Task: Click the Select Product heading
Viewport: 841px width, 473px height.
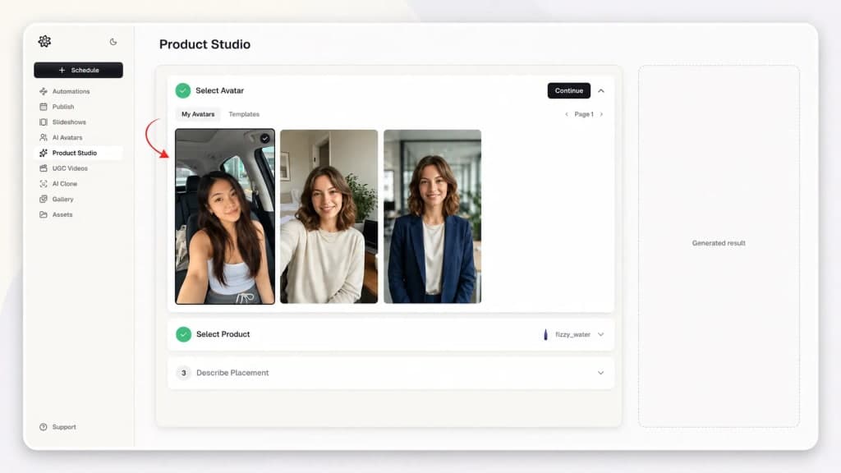Action: point(223,334)
